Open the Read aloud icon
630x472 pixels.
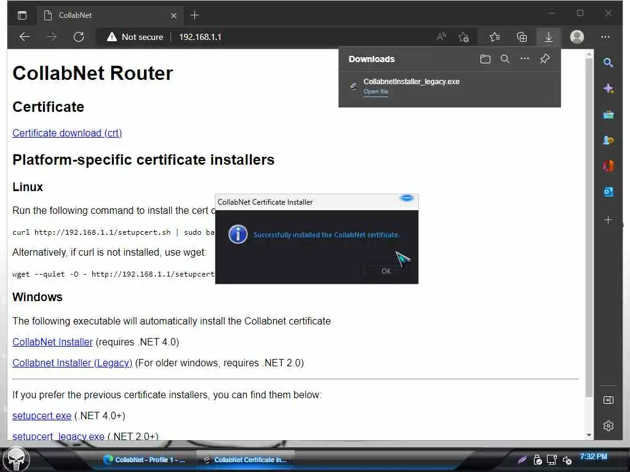pyautogui.click(x=441, y=37)
